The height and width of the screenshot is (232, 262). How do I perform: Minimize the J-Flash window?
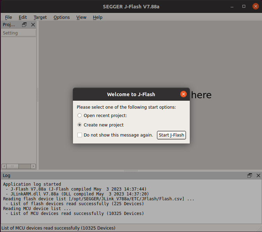(232, 7)
